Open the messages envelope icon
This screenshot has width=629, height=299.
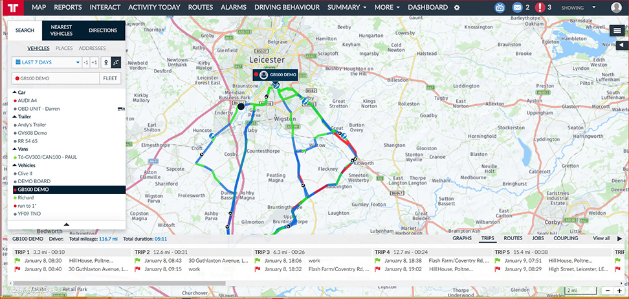pyautogui.click(x=517, y=8)
